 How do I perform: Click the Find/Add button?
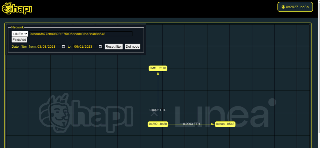click(19, 40)
